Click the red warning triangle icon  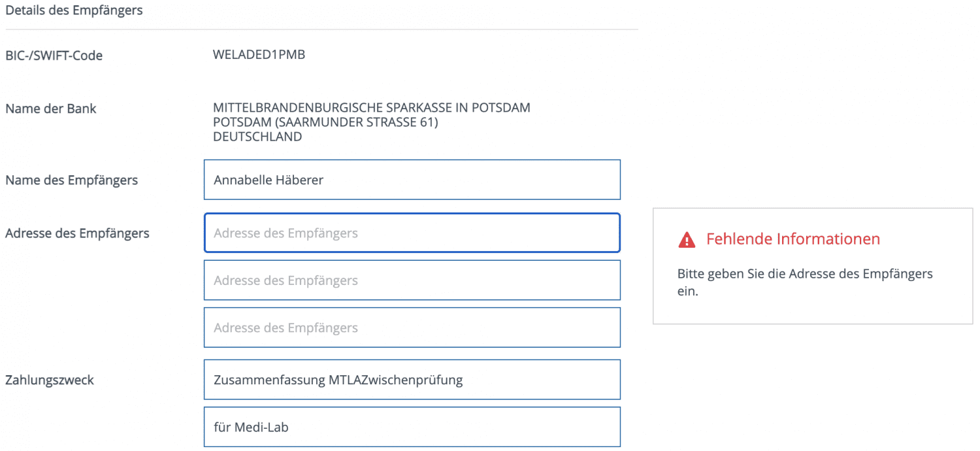click(x=687, y=240)
